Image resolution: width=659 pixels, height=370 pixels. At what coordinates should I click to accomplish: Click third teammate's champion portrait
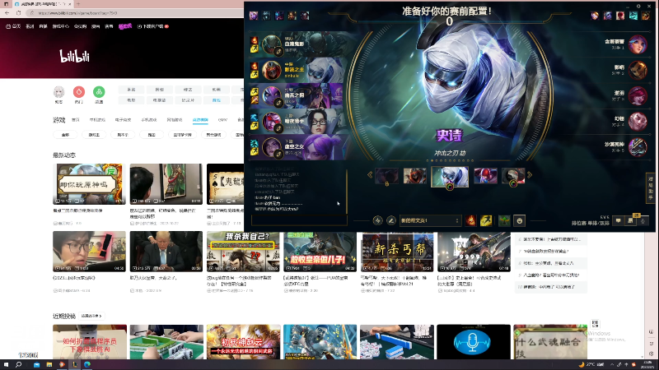click(x=271, y=96)
